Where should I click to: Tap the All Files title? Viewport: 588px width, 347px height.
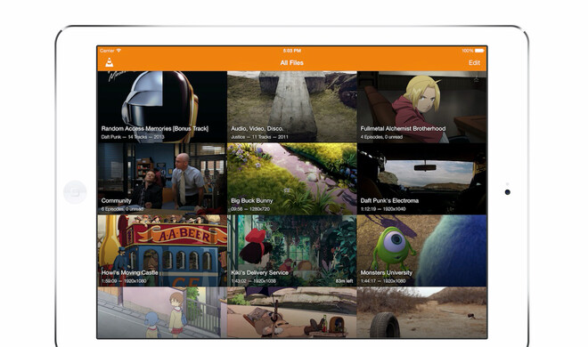(x=291, y=63)
